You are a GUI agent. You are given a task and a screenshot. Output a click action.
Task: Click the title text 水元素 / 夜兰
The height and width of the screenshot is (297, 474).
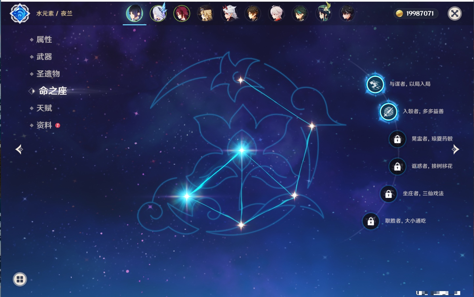click(x=54, y=13)
